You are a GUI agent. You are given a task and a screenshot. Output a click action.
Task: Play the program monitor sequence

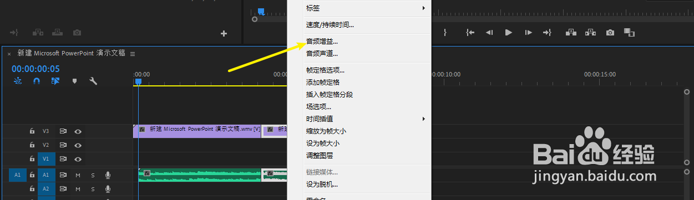point(508,33)
